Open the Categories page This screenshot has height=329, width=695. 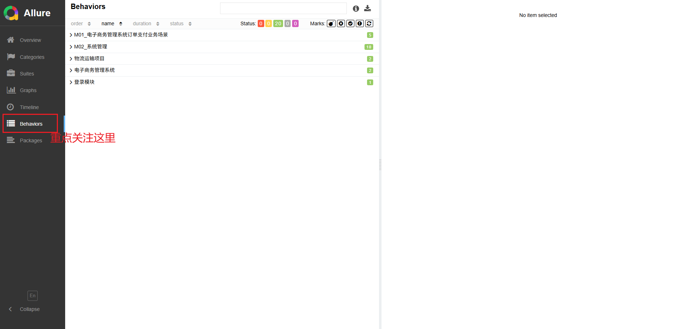coord(33,57)
